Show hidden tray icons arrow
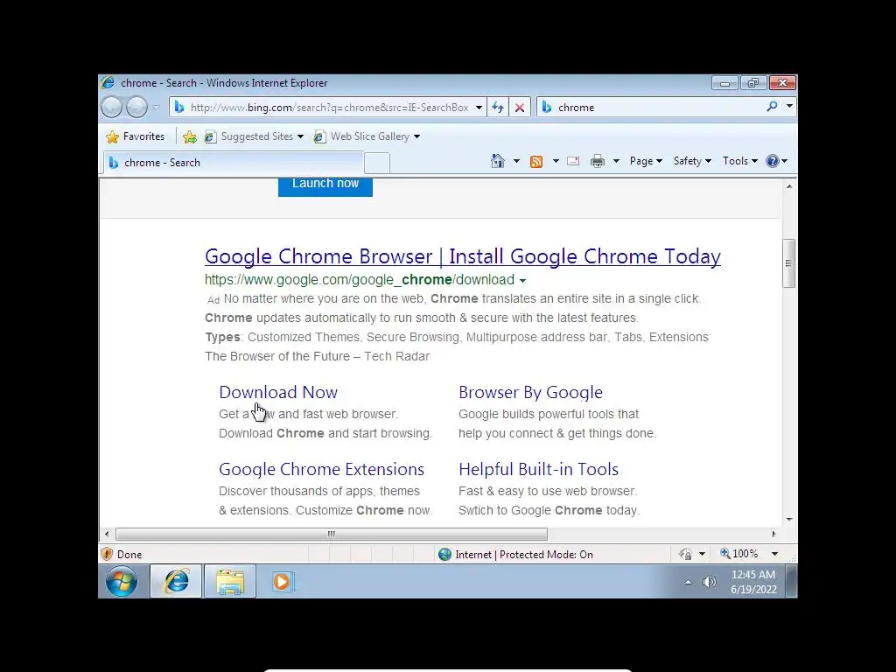The image size is (896, 672). pyautogui.click(x=688, y=582)
